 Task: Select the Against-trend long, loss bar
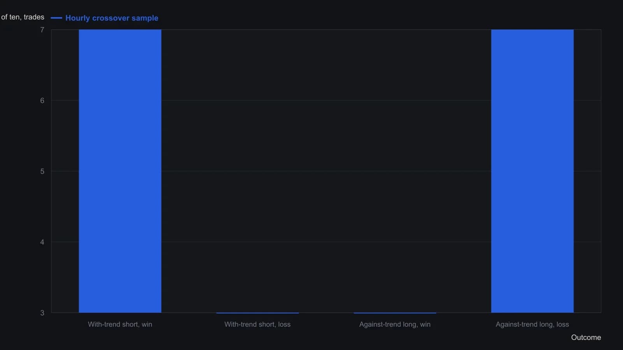(532, 171)
